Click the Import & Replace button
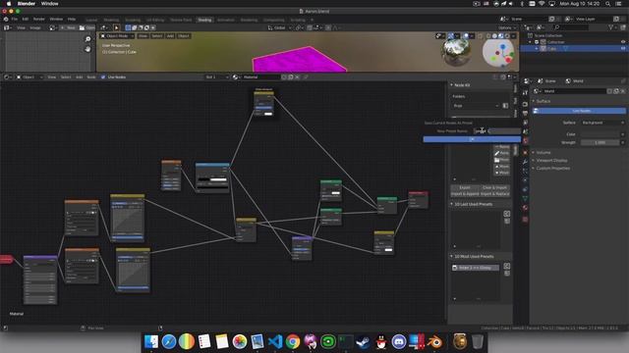The image size is (629, 353). pos(494,194)
